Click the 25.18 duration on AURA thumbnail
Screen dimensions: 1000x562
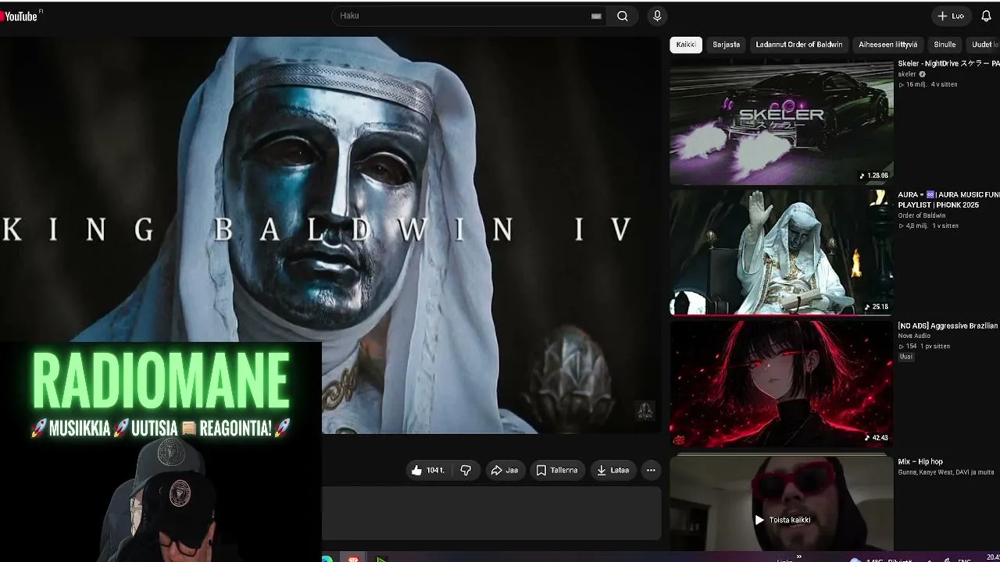(877, 307)
